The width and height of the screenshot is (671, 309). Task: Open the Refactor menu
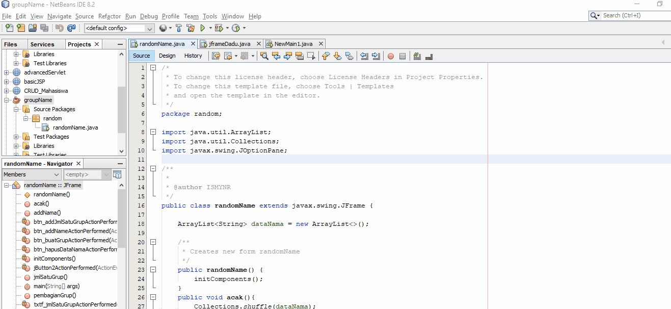click(x=109, y=16)
